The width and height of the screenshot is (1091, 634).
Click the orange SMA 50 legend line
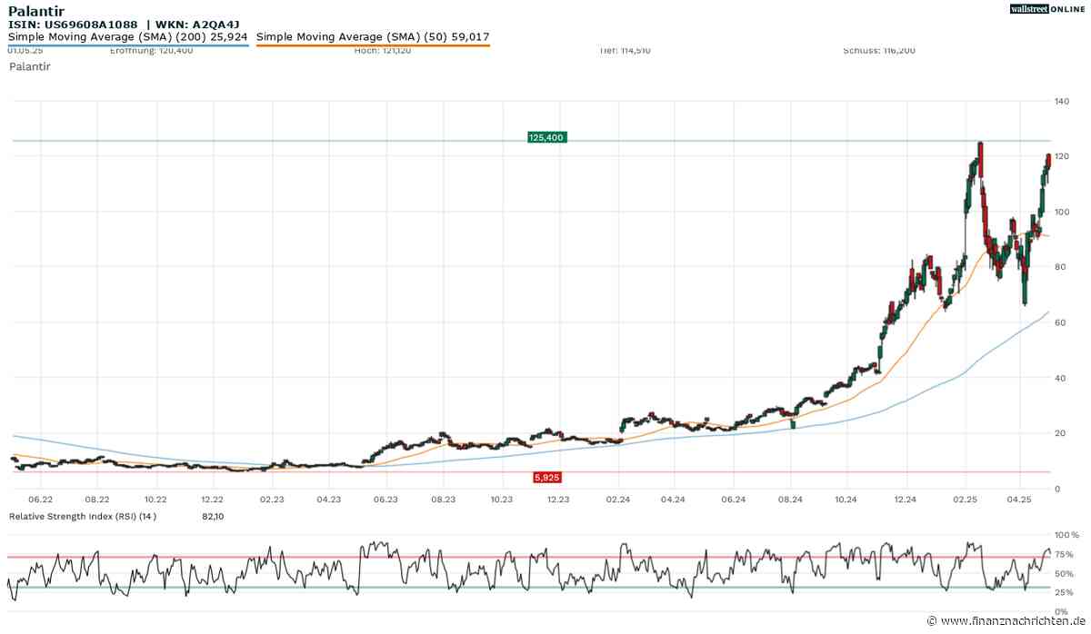(374, 45)
